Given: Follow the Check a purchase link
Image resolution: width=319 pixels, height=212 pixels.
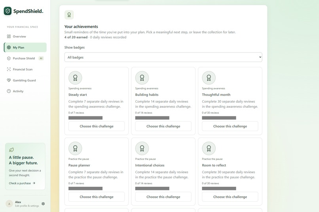Looking at the screenshot, I should (x=22, y=183).
